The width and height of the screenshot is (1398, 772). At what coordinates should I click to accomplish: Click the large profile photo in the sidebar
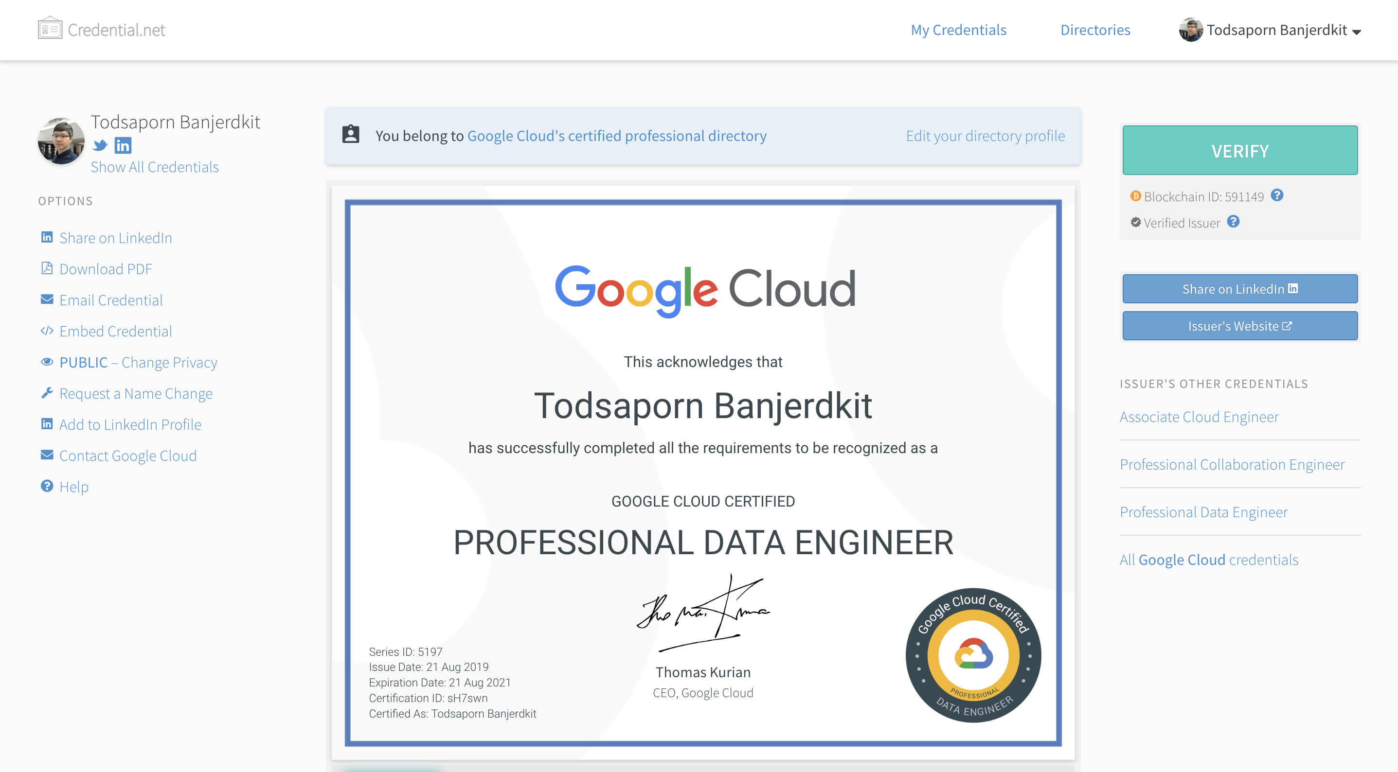(61, 140)
